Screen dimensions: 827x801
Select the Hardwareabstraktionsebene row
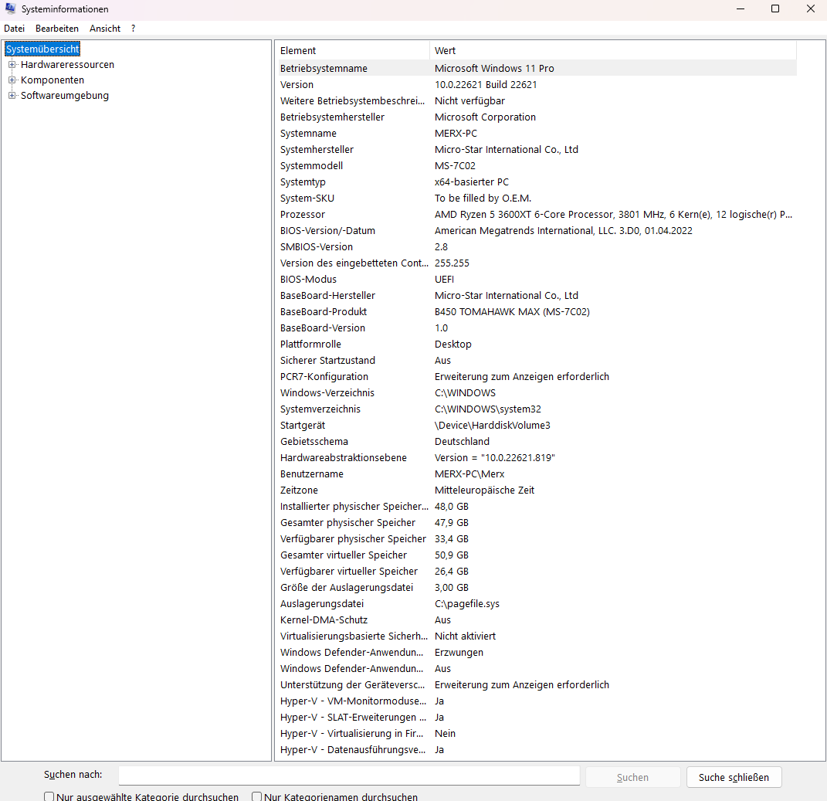[537, 457]
